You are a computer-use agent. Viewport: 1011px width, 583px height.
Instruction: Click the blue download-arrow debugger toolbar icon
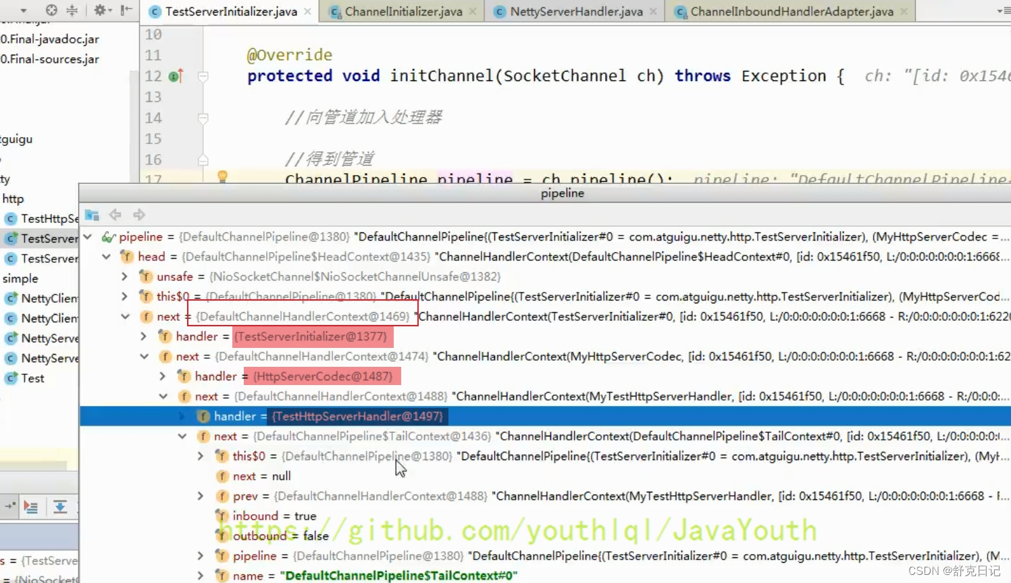pyautogui.click(x=60, y=507)
